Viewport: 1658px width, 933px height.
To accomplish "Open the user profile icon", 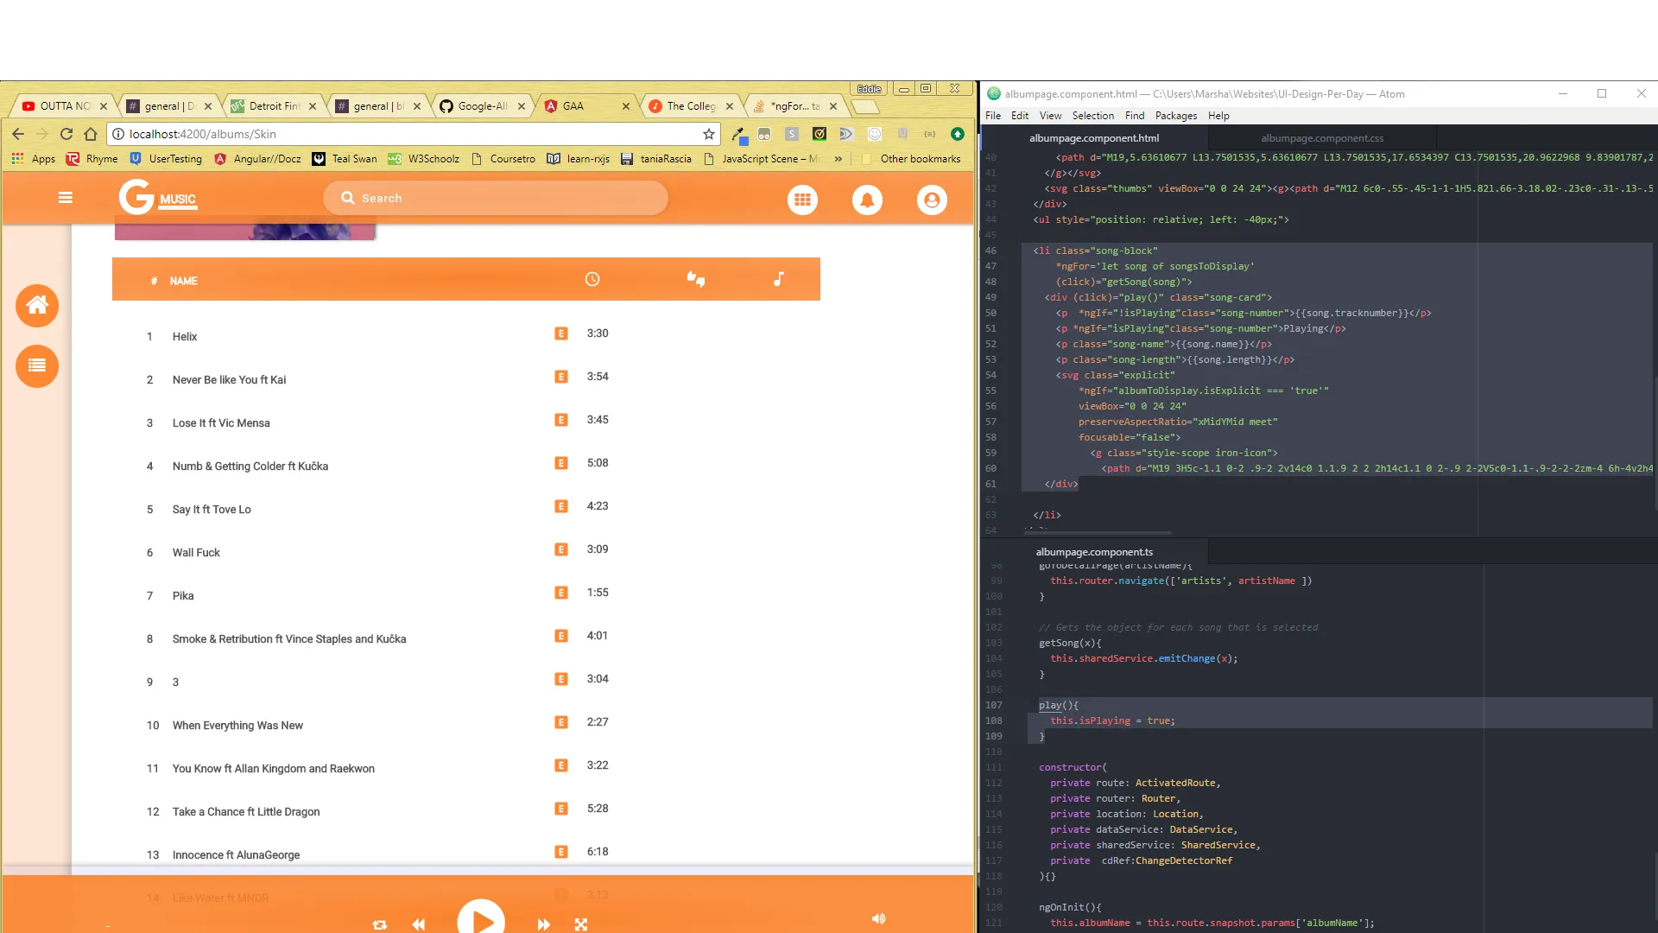I will (932, 200).
